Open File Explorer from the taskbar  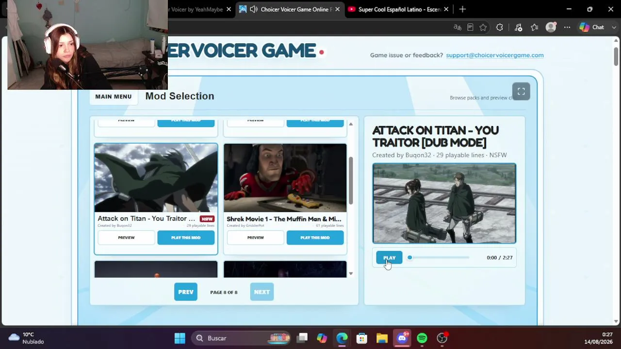pos(382,338)
